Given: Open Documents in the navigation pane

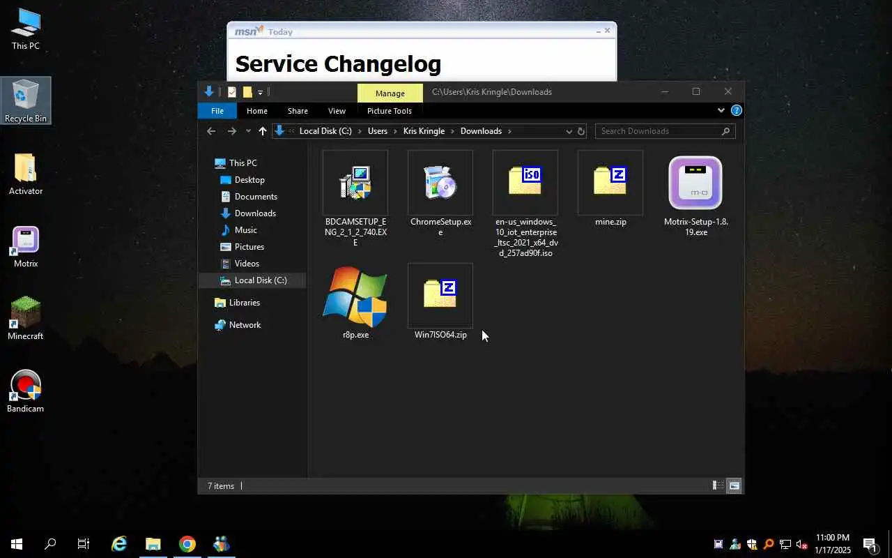Looking at the screenshot, I should pos(249,197).
